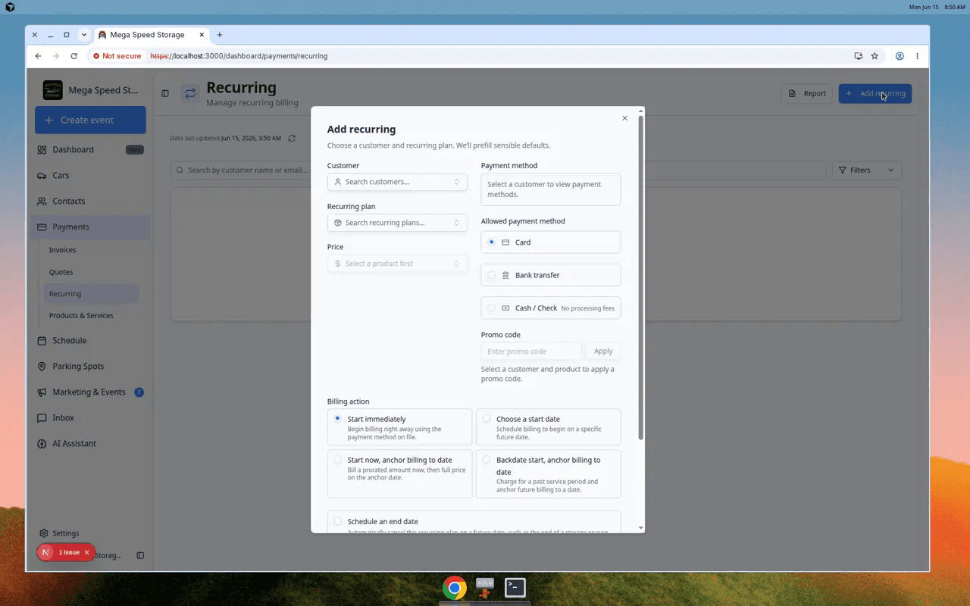970x606 pixels.
Task: Close the Mega Speed Storage tab
Action: 202,35
